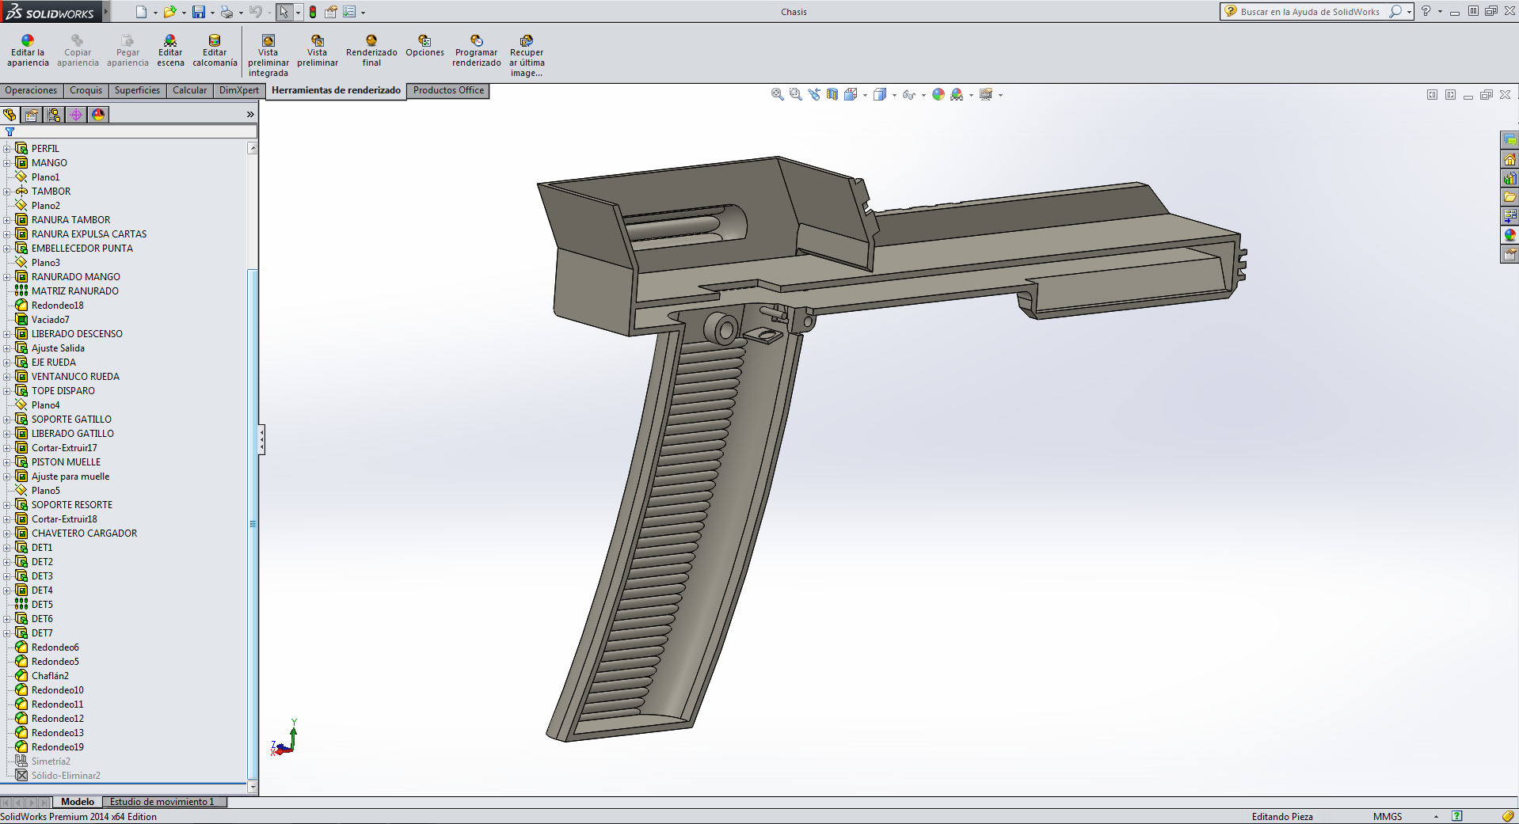Open the DisplayManager colored sphere tab
This screenshot has width=1519, height=824.
tap(98, 115)
